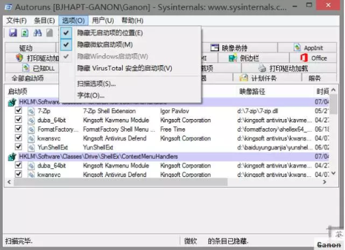Toggle Hide Empty Locations option (E)

click(x=130, y=33)
